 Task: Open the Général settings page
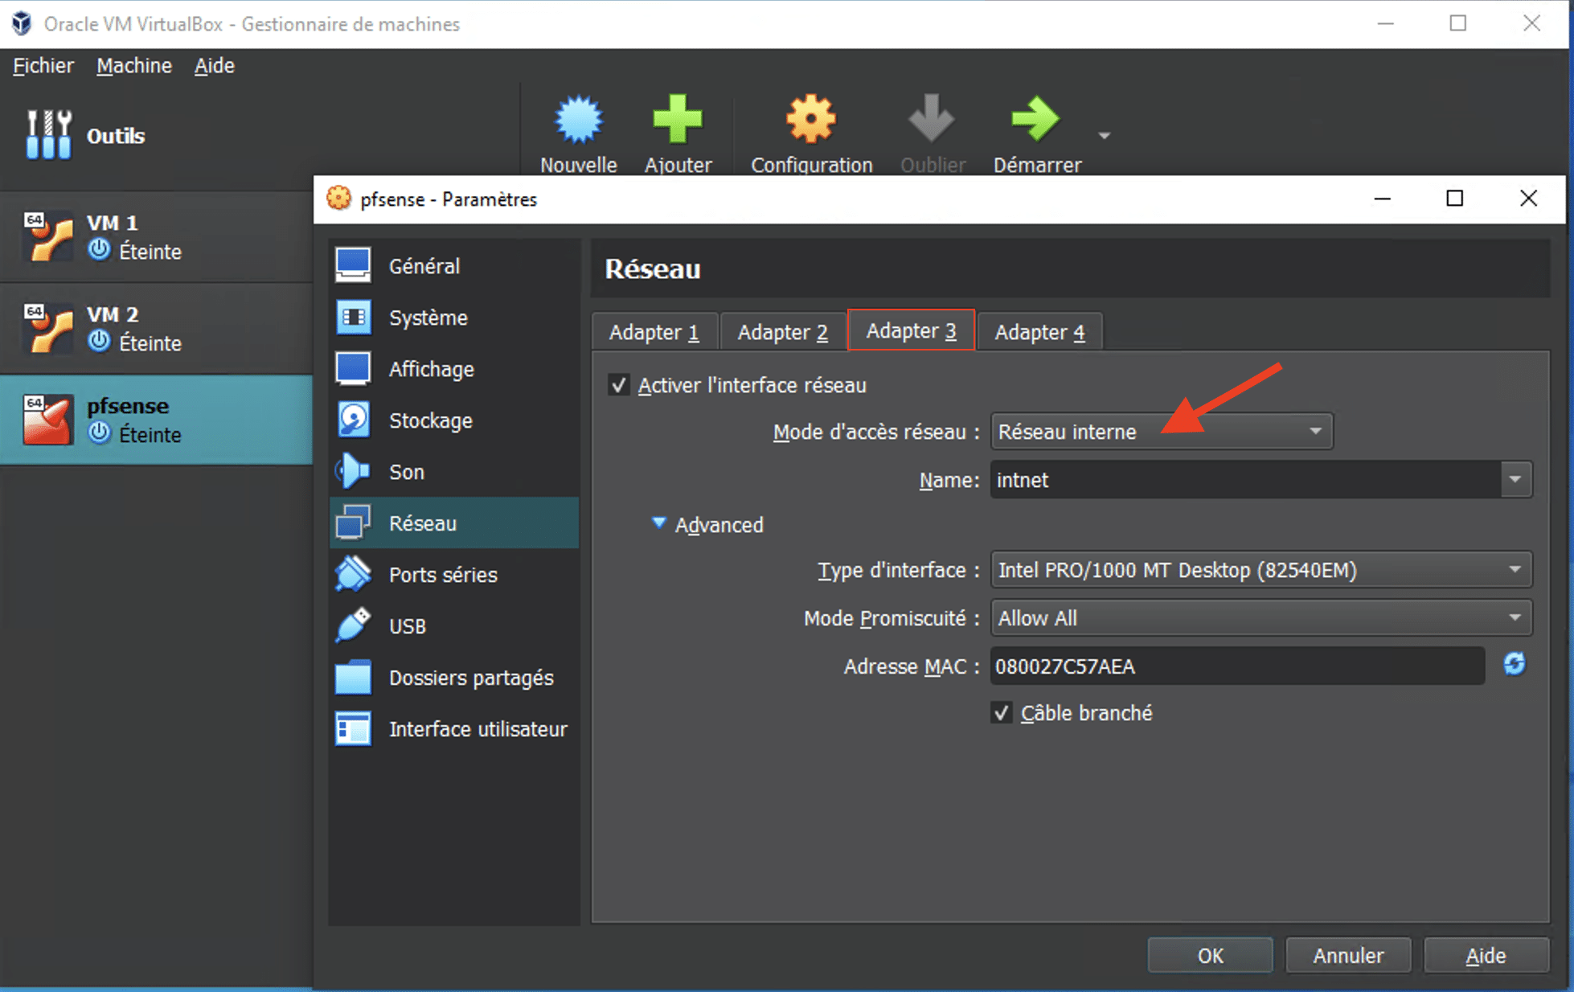click(424, 265)
